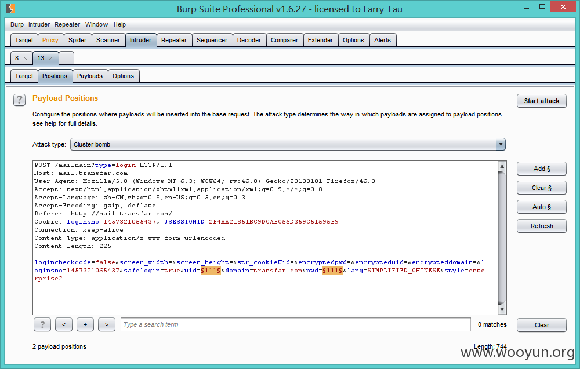The image size is (580, 369).
Task: Click the Clear button beside the search results
Action: tap(542, 325)
